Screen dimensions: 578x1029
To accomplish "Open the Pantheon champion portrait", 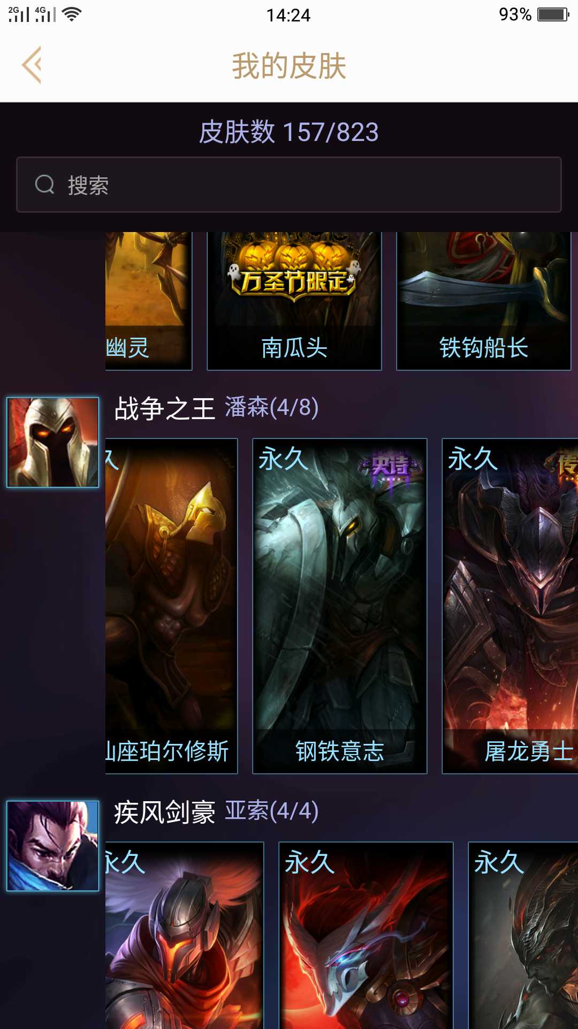I will (x=52, y=442).
